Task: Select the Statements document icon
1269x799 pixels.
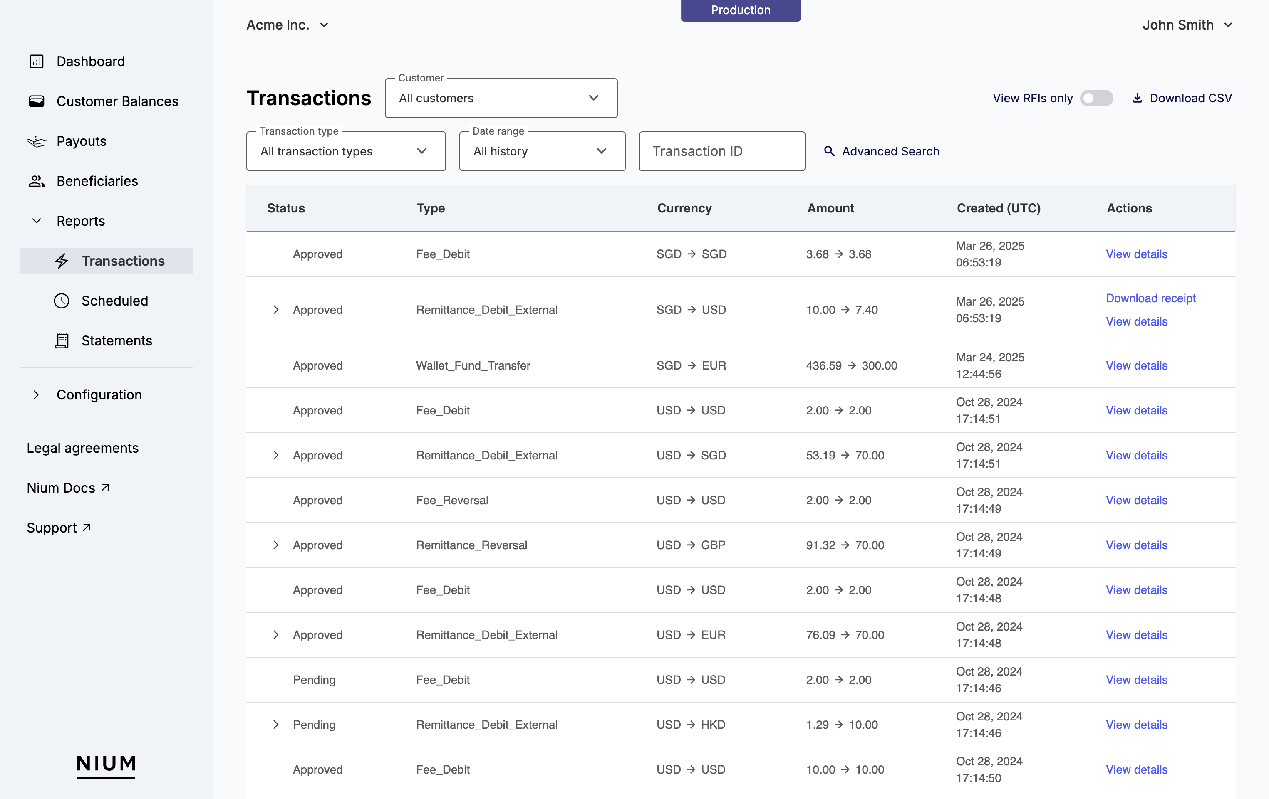Action: pyautogui.click(x=62, y=340)
